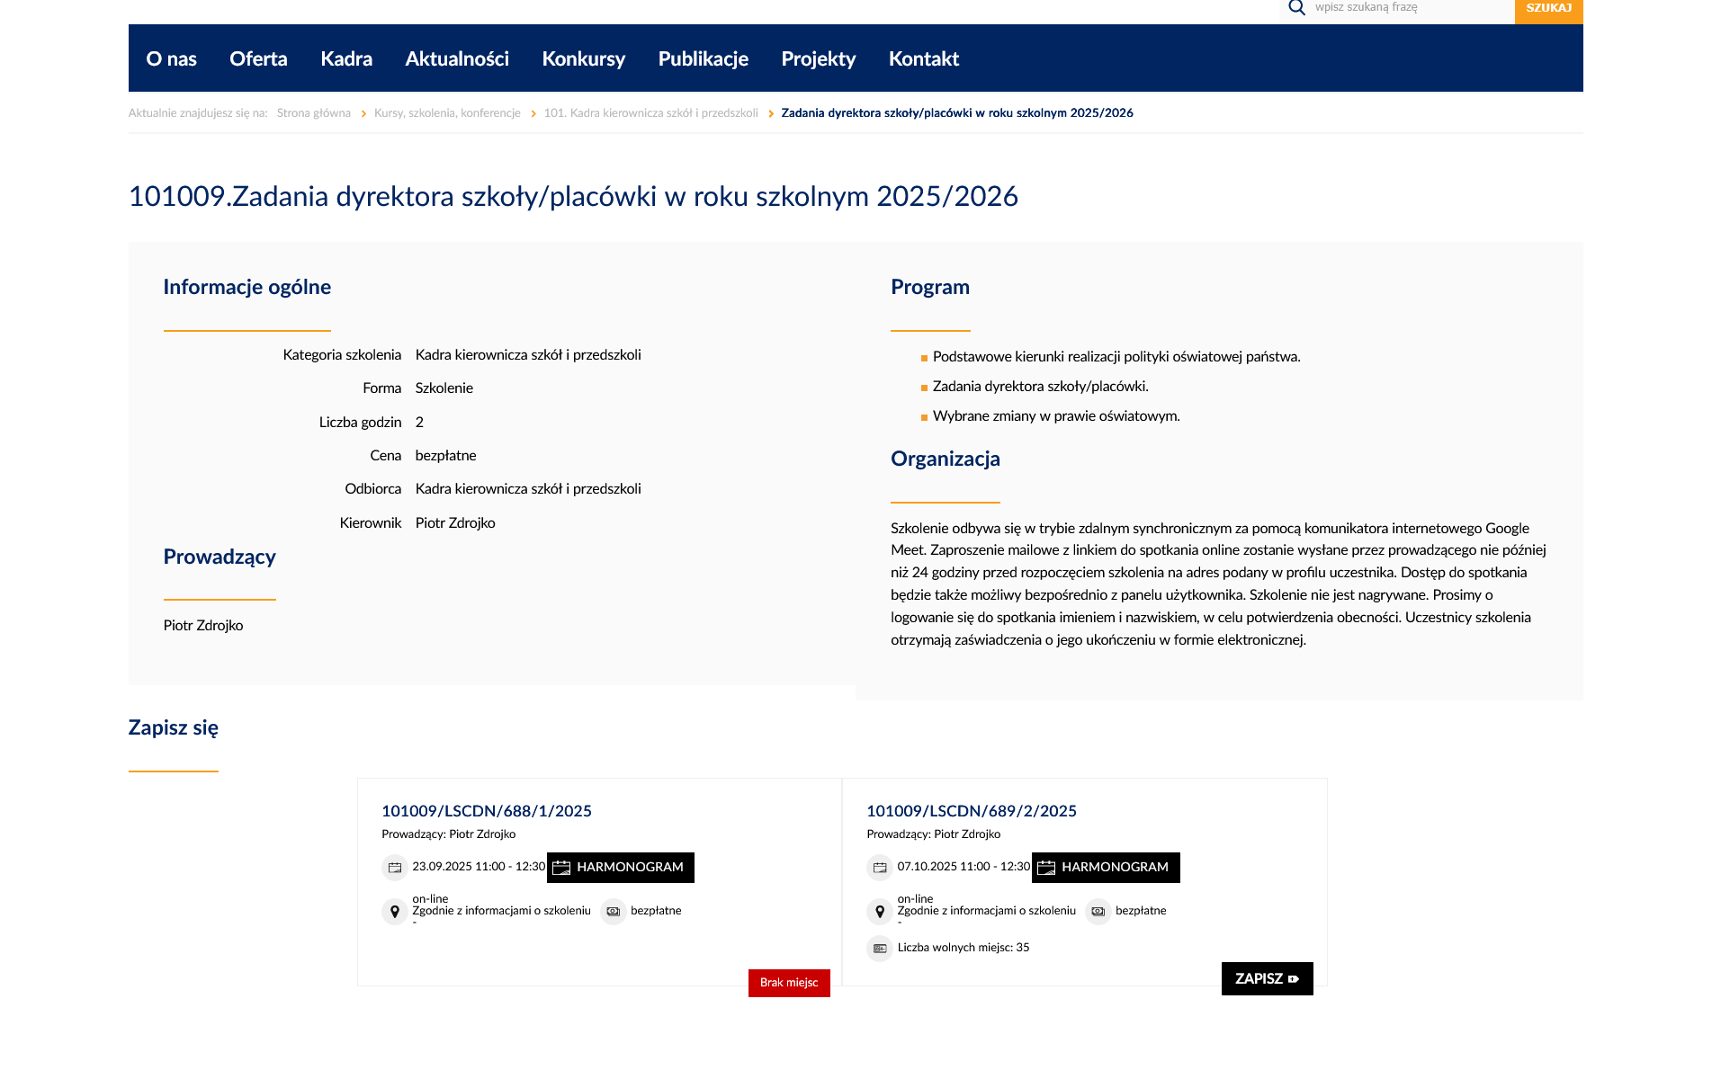Click price icon next to first bezpłatne
Screen dimensions: 1712x1079
coord(613,912)
